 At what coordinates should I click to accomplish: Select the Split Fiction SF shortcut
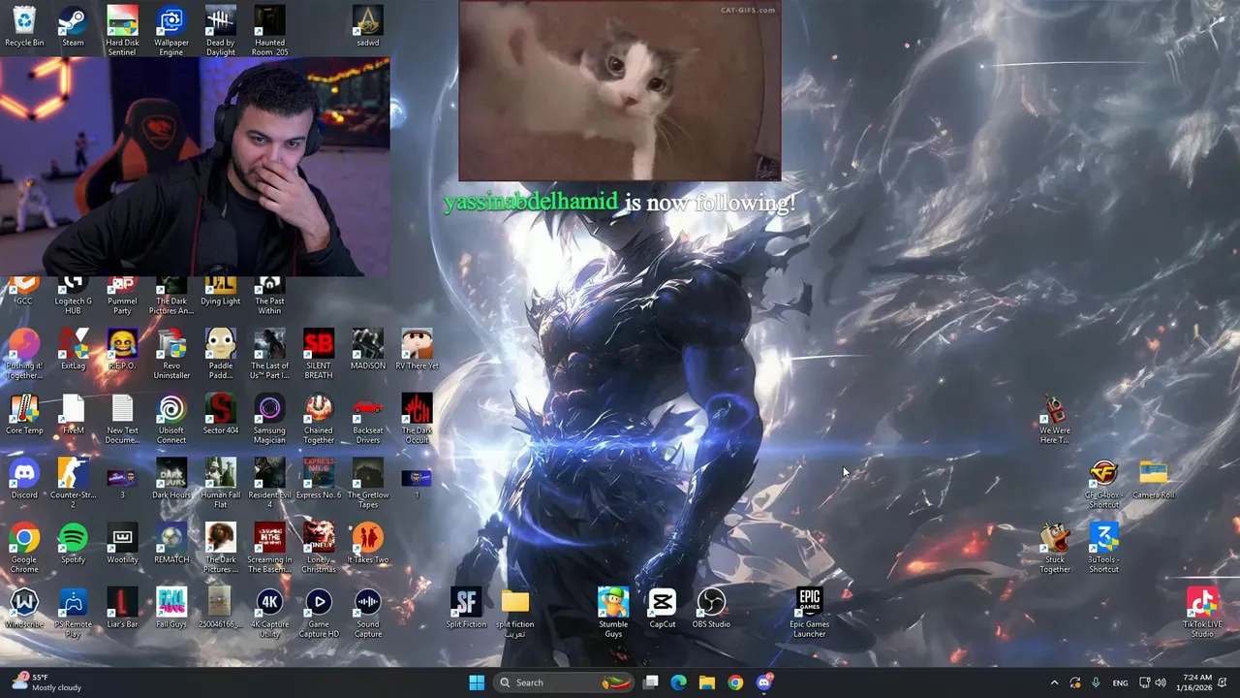[466, 608]
